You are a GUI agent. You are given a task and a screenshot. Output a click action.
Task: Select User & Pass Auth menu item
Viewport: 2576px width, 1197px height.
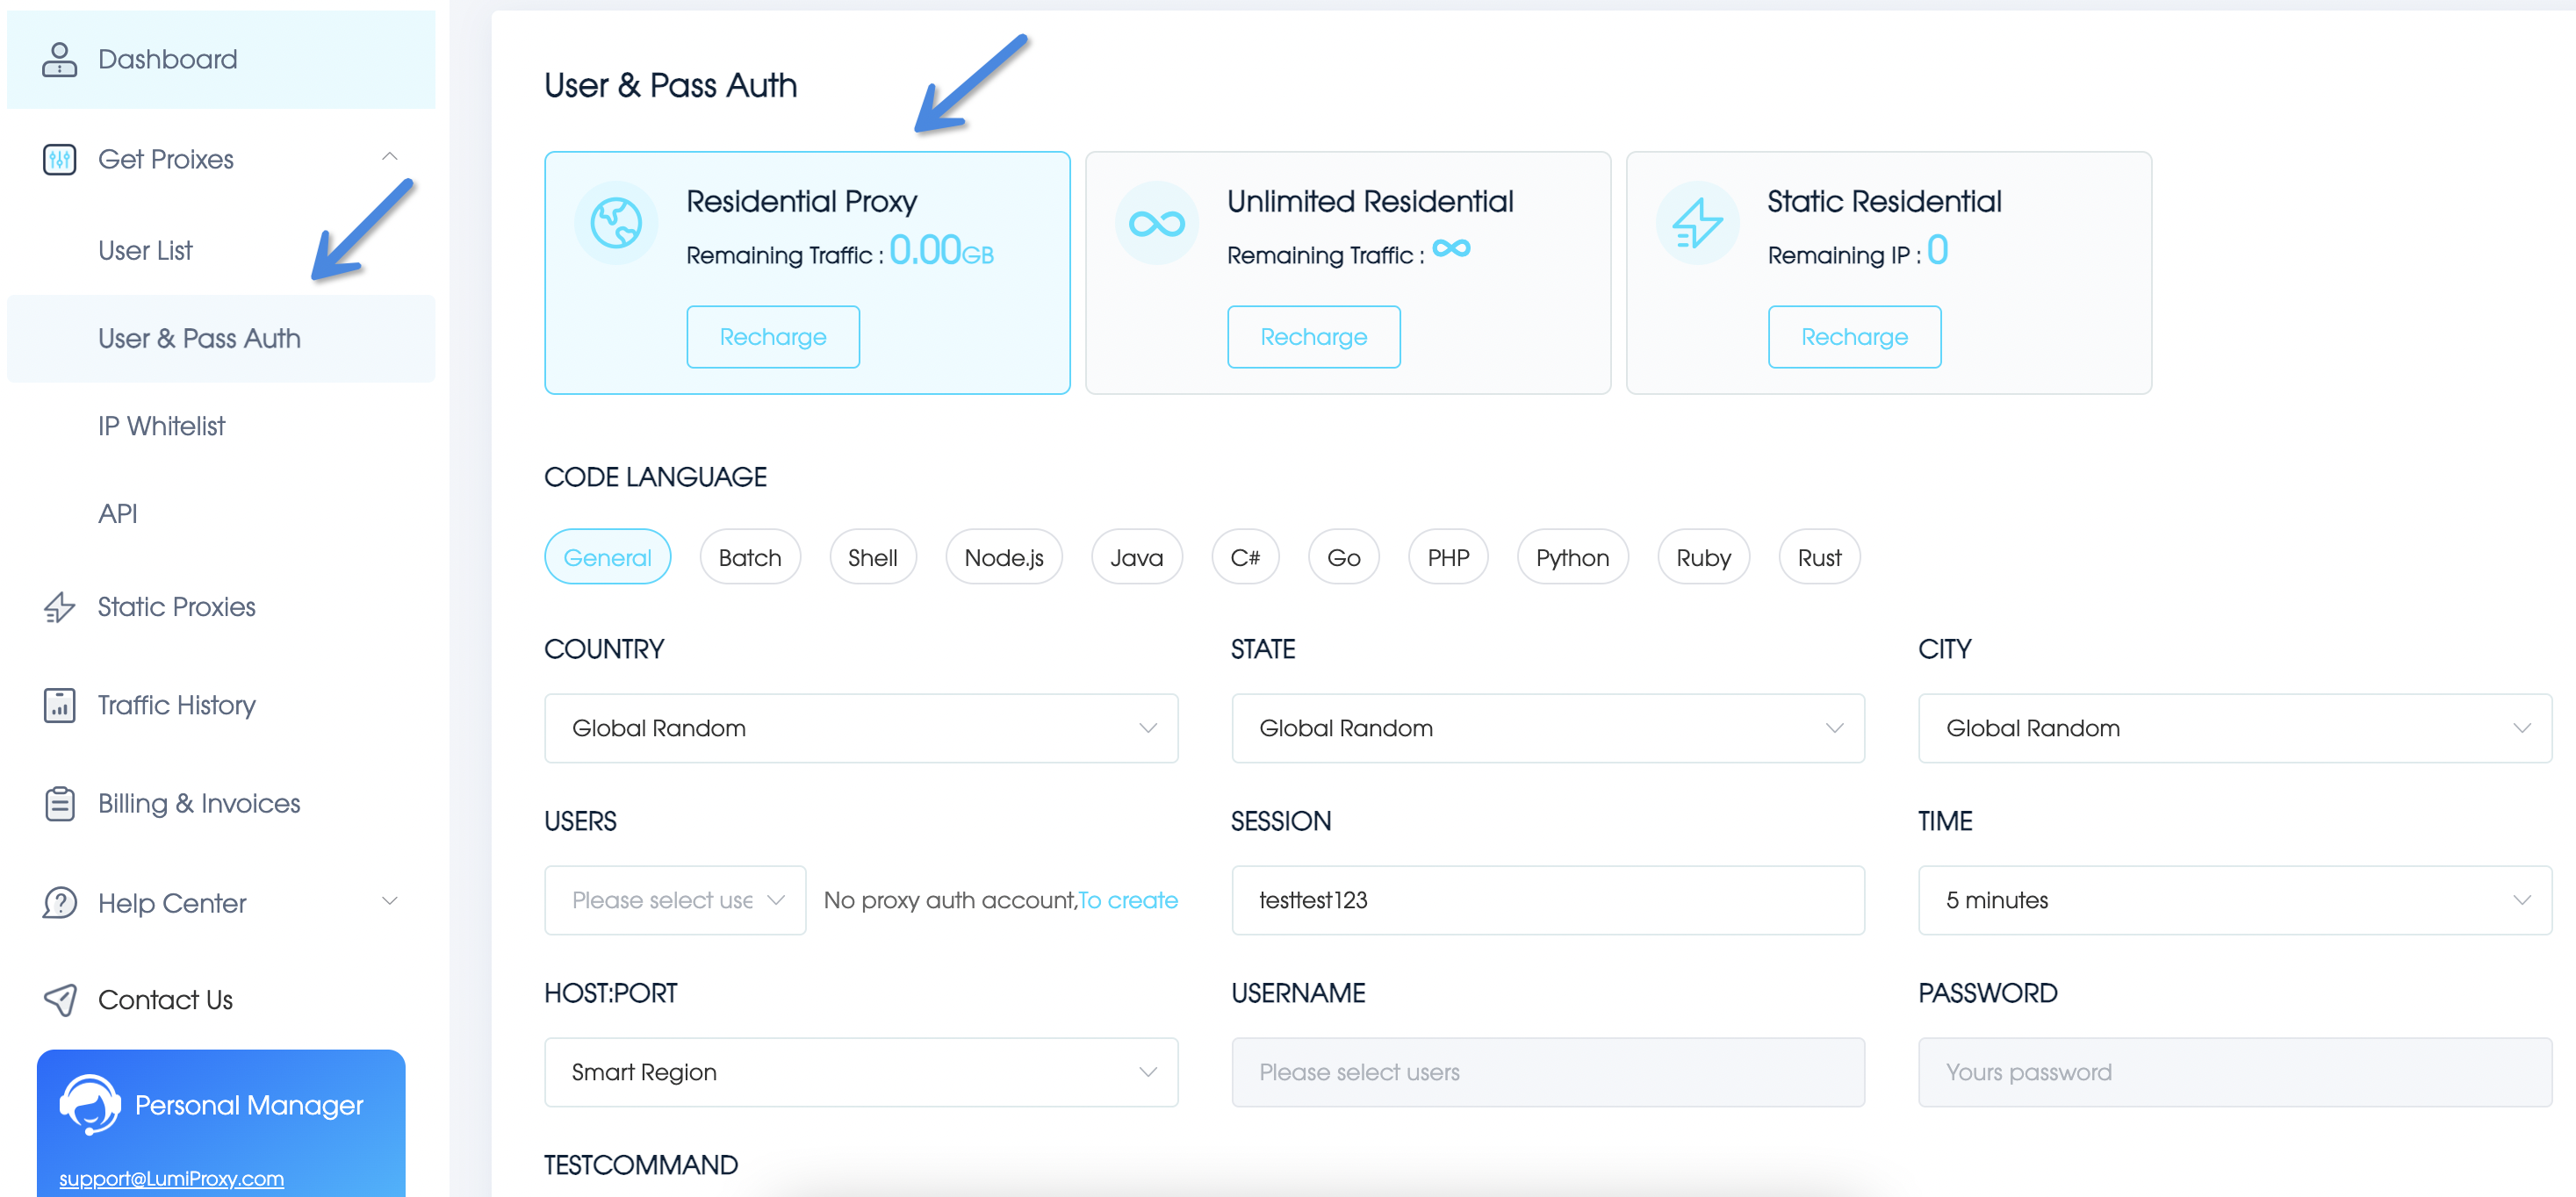click(x=221, y=338)
